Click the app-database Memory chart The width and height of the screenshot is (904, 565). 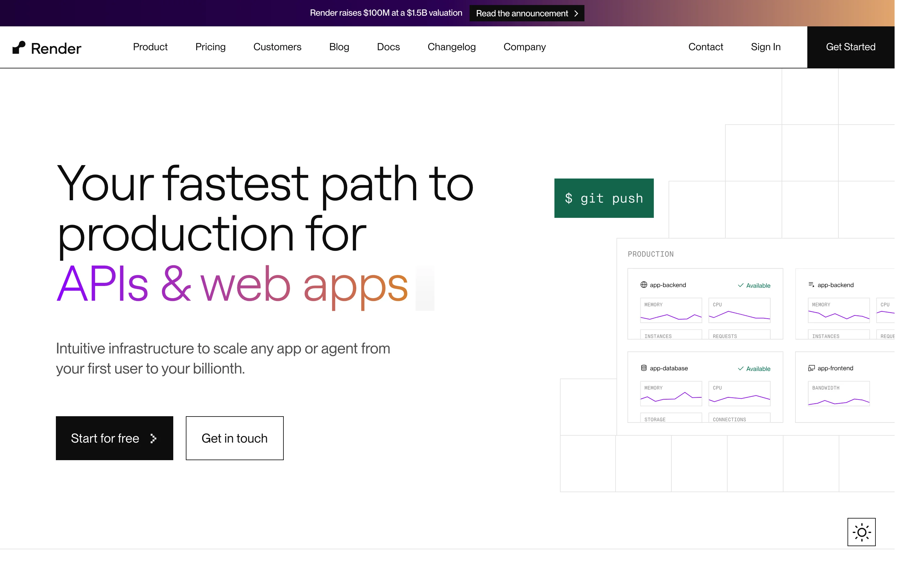pyautogui.click(x=671, y=394)
